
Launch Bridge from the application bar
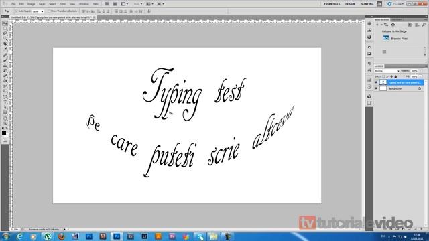[107, 4]
